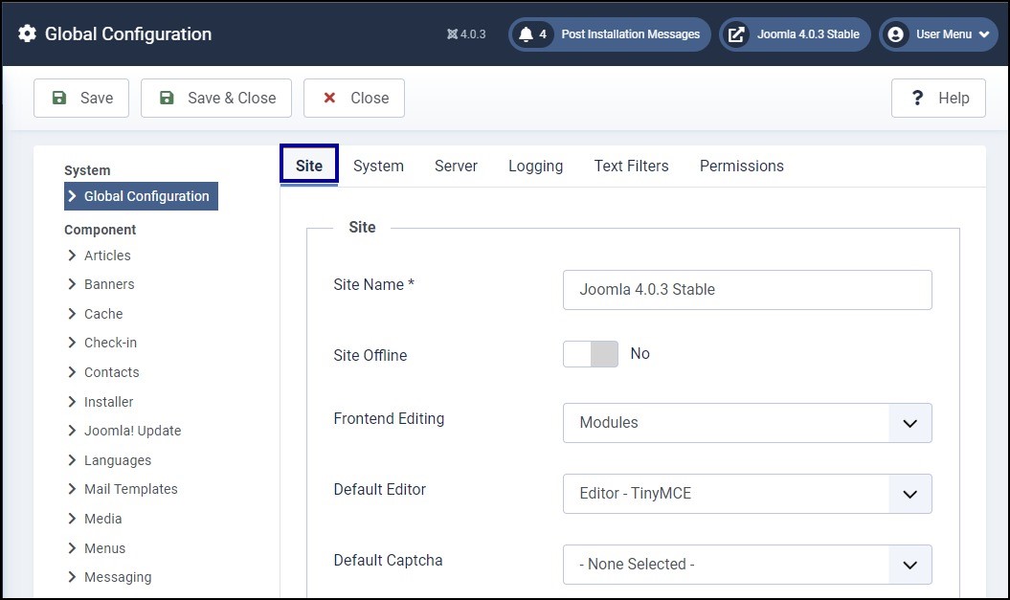
Task: Open Joomla! Update component options
Action: click(x=133, y=432)
